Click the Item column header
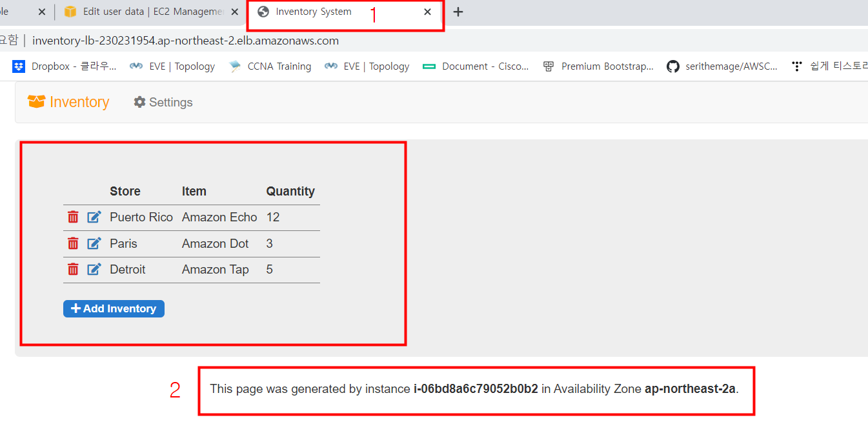The image size is (868, 442). click(194, 191)
